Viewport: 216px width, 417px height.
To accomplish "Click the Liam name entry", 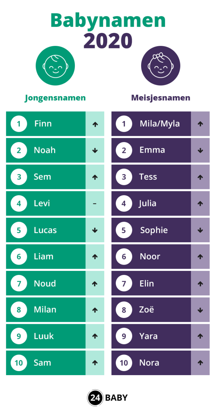I will (x=44, y=257).
